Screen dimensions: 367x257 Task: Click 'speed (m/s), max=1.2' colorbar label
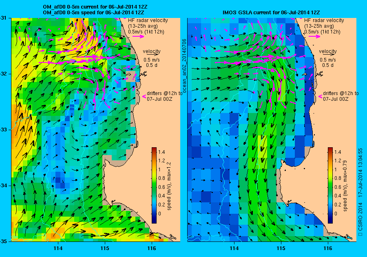coord(169,186)
